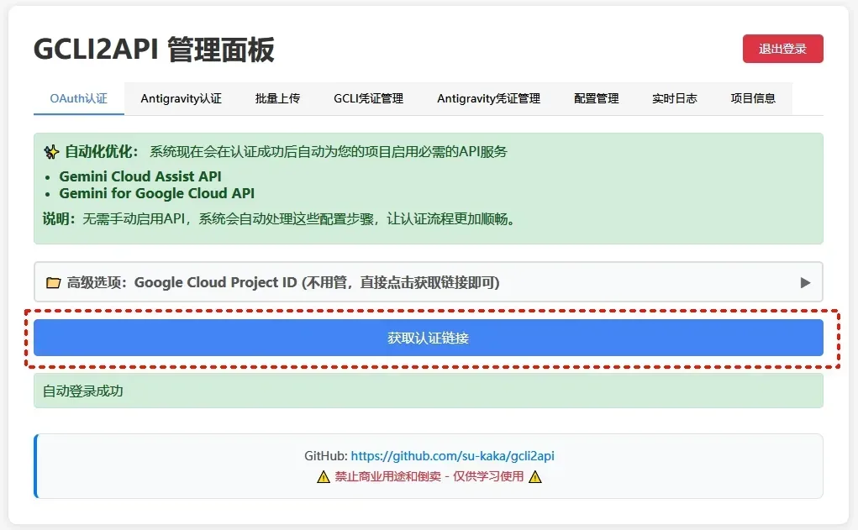This screenshot has height=530, width=858.
Task: Switch to the 配置管理 tab
Action: point(596,98)
